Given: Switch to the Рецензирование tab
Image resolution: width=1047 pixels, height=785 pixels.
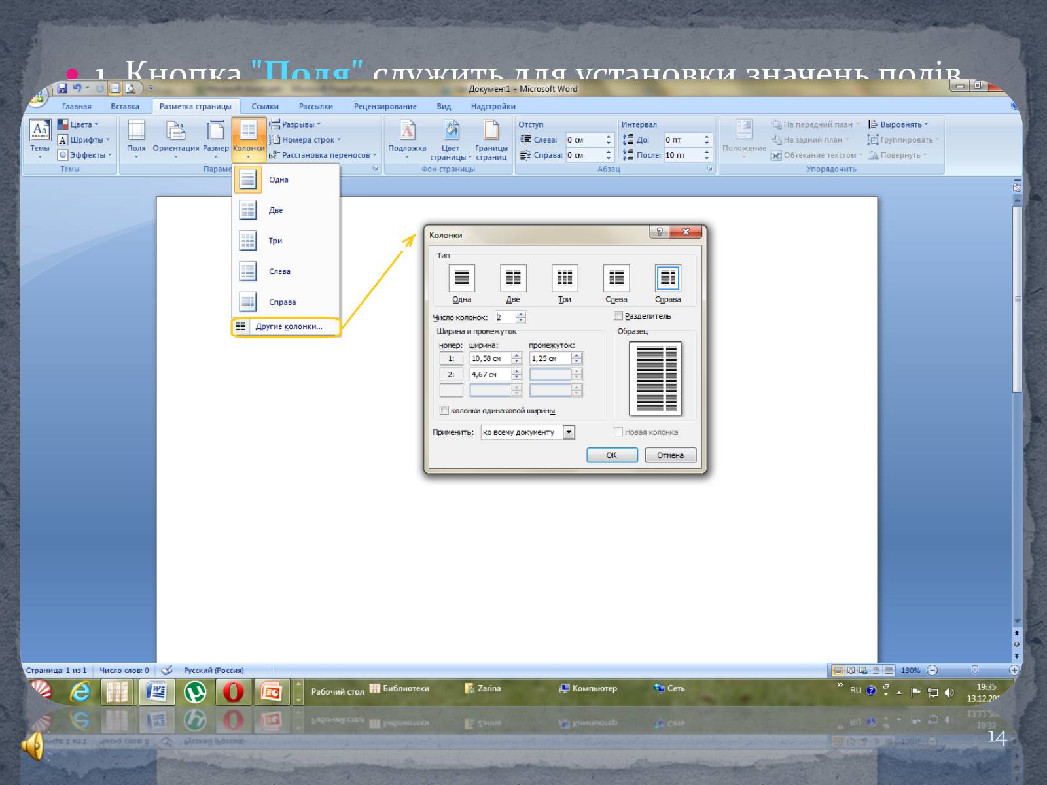Looking at the screenshot, I should (x=385, y=106).
